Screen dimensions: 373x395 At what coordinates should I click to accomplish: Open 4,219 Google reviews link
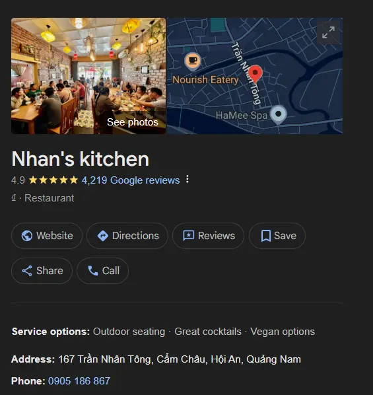[x=131, y=180]
